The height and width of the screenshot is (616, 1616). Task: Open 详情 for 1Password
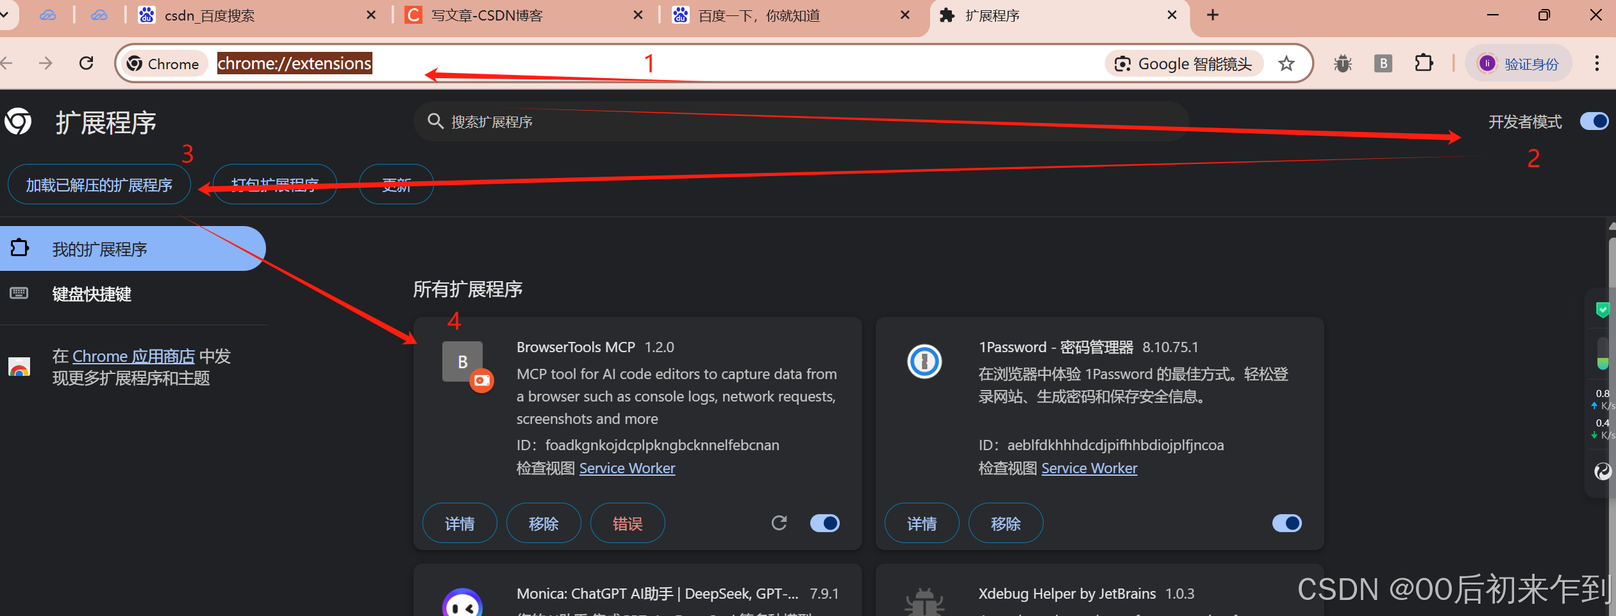[922, 523]
